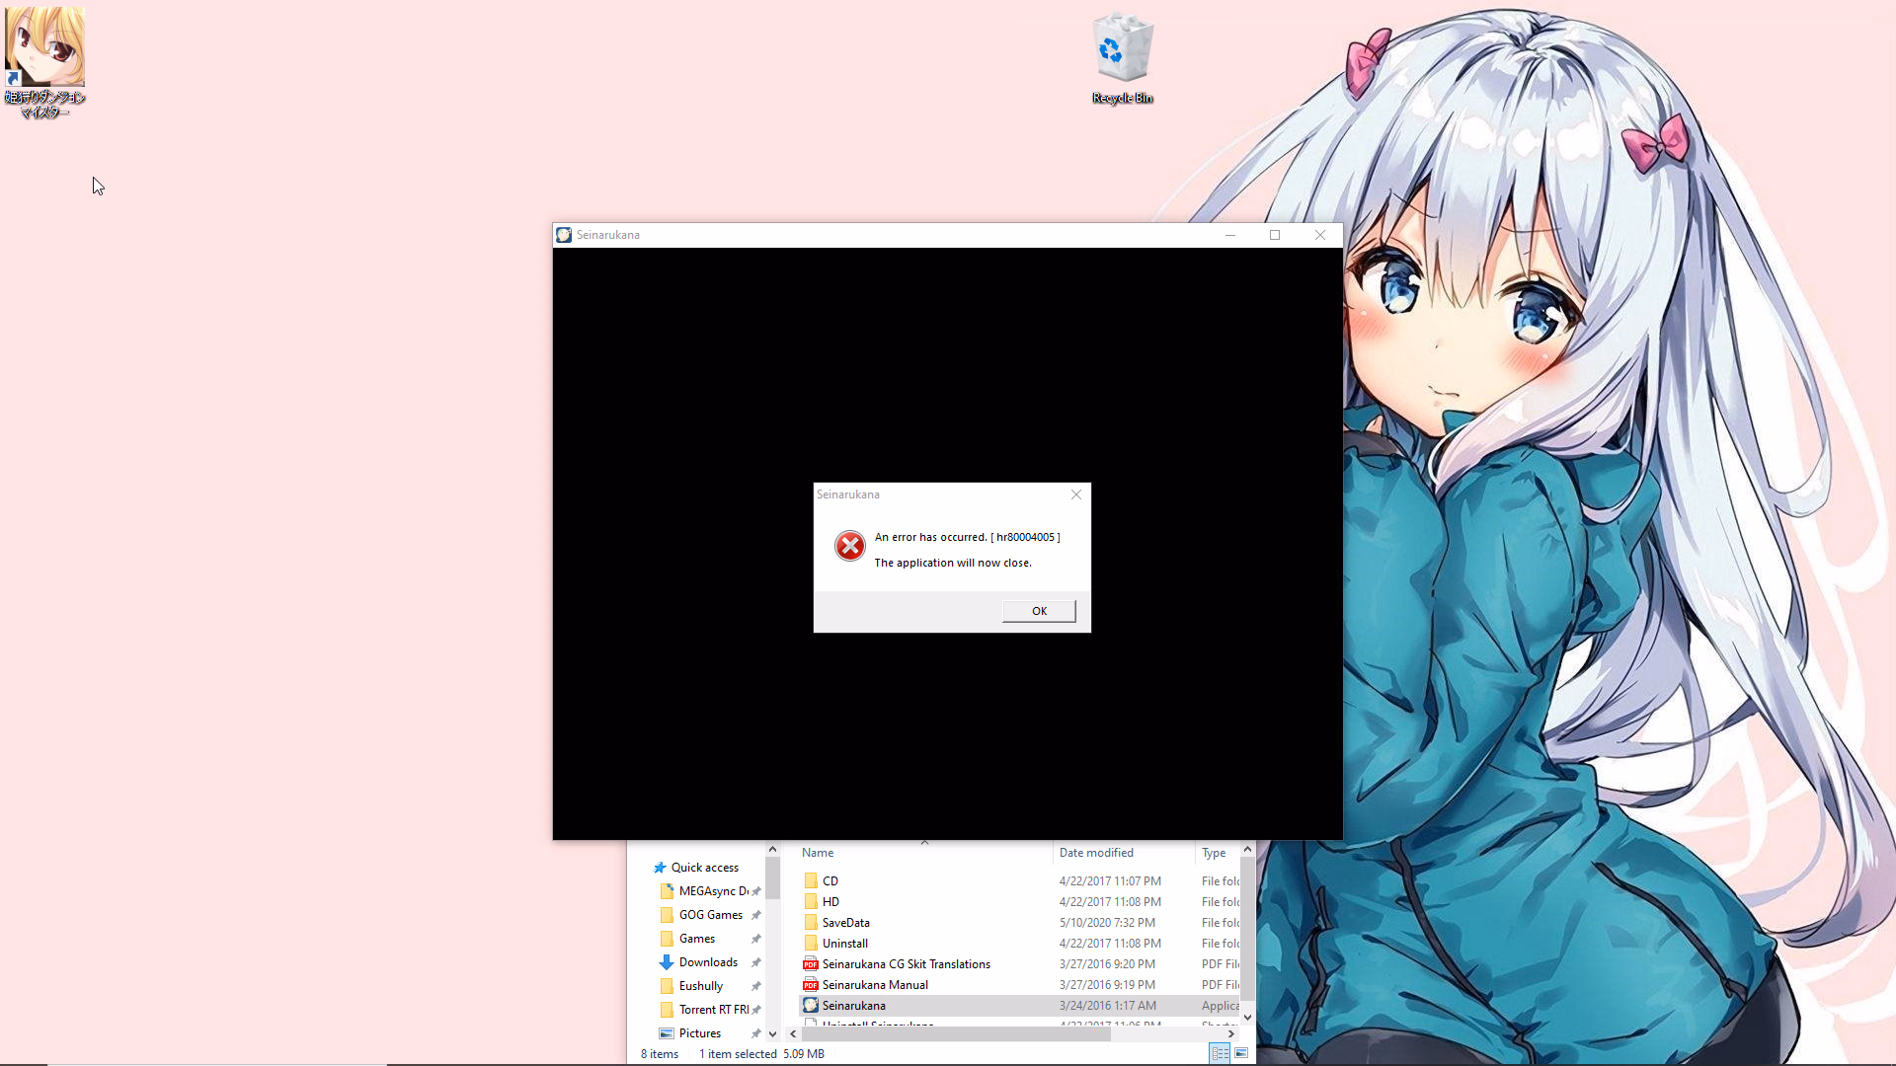Click the horizontal scroll left arrow
The width and height of the screenshot is (1896, 1066).
tap(793, 1034)
